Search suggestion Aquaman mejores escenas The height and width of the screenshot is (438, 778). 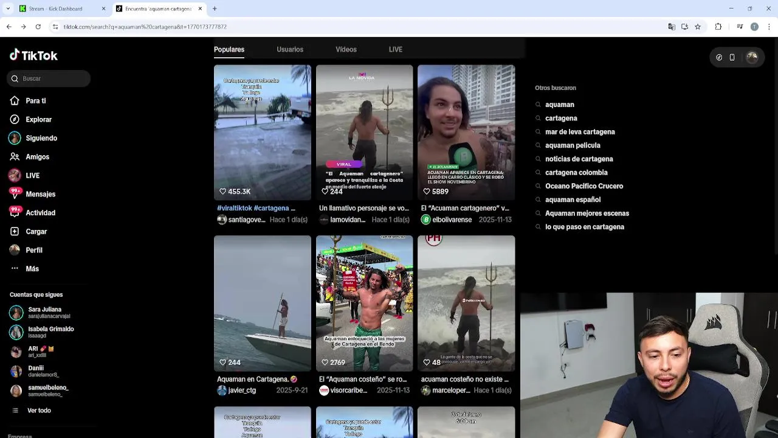(587, 214)
